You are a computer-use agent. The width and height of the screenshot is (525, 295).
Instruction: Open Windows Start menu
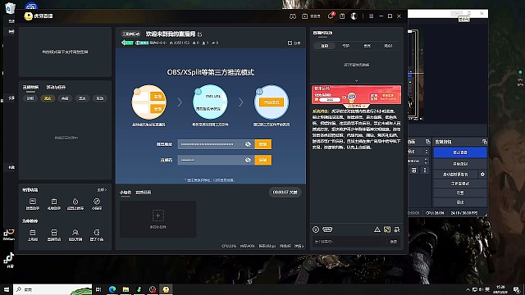7,289
